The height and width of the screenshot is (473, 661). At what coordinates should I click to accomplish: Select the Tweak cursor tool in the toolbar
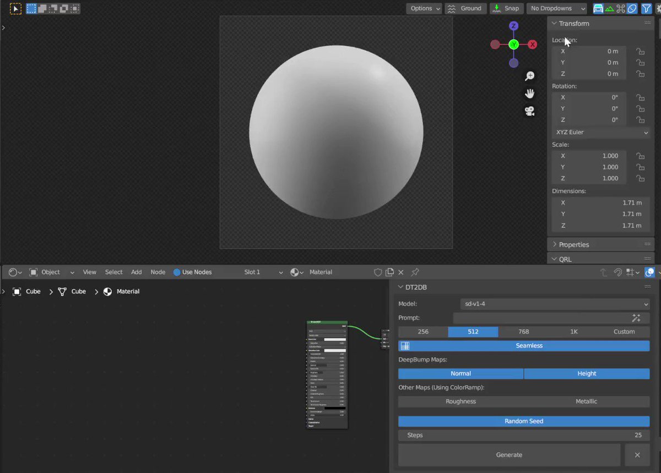(x=15, y=8)
